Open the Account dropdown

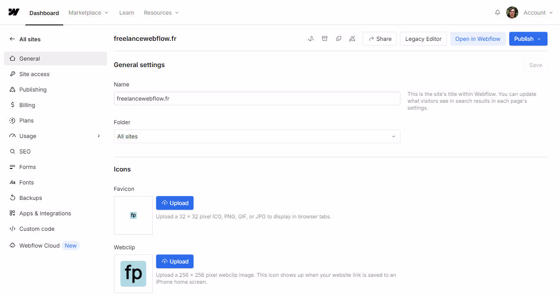coord(538,12)
